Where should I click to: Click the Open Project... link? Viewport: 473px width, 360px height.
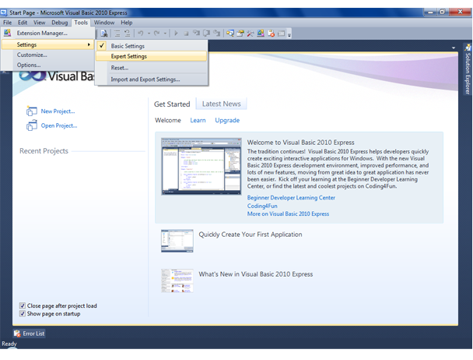tap(59, 125)
